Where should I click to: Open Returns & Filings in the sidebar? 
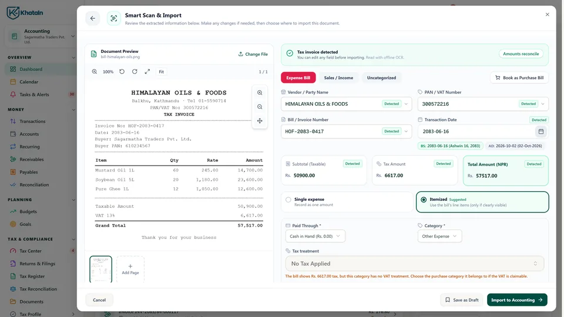(x=41, y=264)
